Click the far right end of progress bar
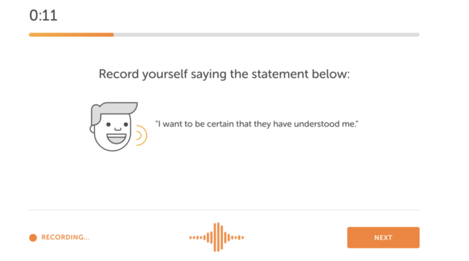This screenshot has width=469, height=261. [418, 35]
